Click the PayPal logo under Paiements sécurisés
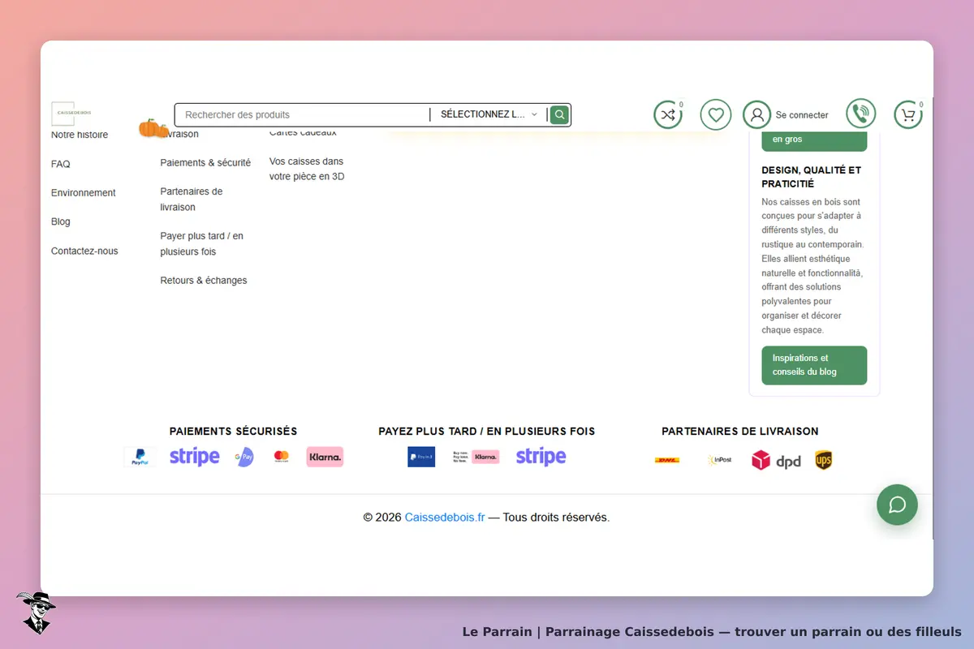Screen dimensions: 974x649 click(x=140, y=457)
